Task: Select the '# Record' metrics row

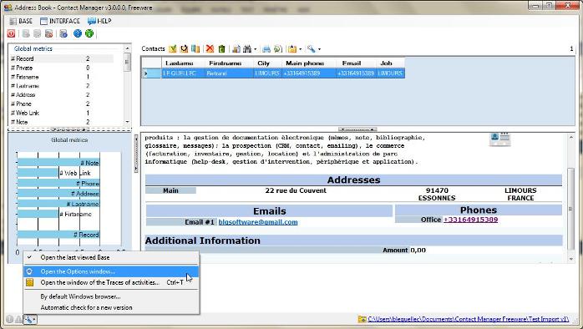Action: 61,58
